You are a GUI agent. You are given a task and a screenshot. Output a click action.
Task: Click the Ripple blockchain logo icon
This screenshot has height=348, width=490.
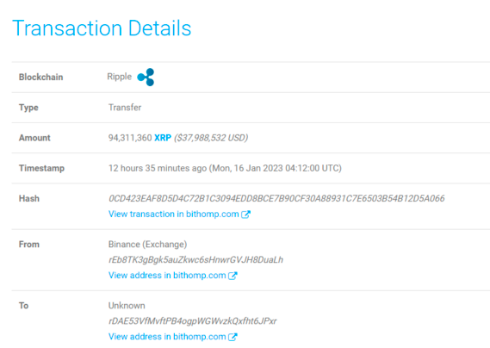coord(146,77)
